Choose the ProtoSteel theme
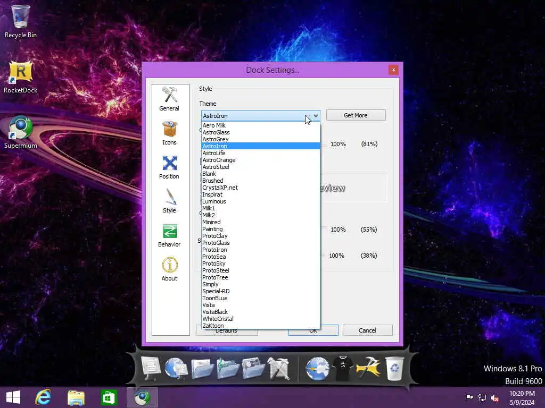 click(x=261, y=270)
